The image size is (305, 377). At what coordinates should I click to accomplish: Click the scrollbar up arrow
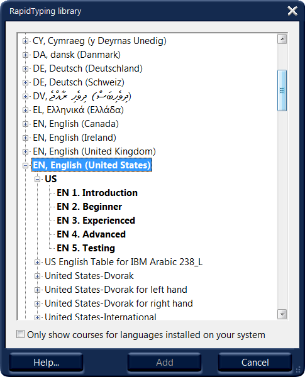click(x=282, y=39)
